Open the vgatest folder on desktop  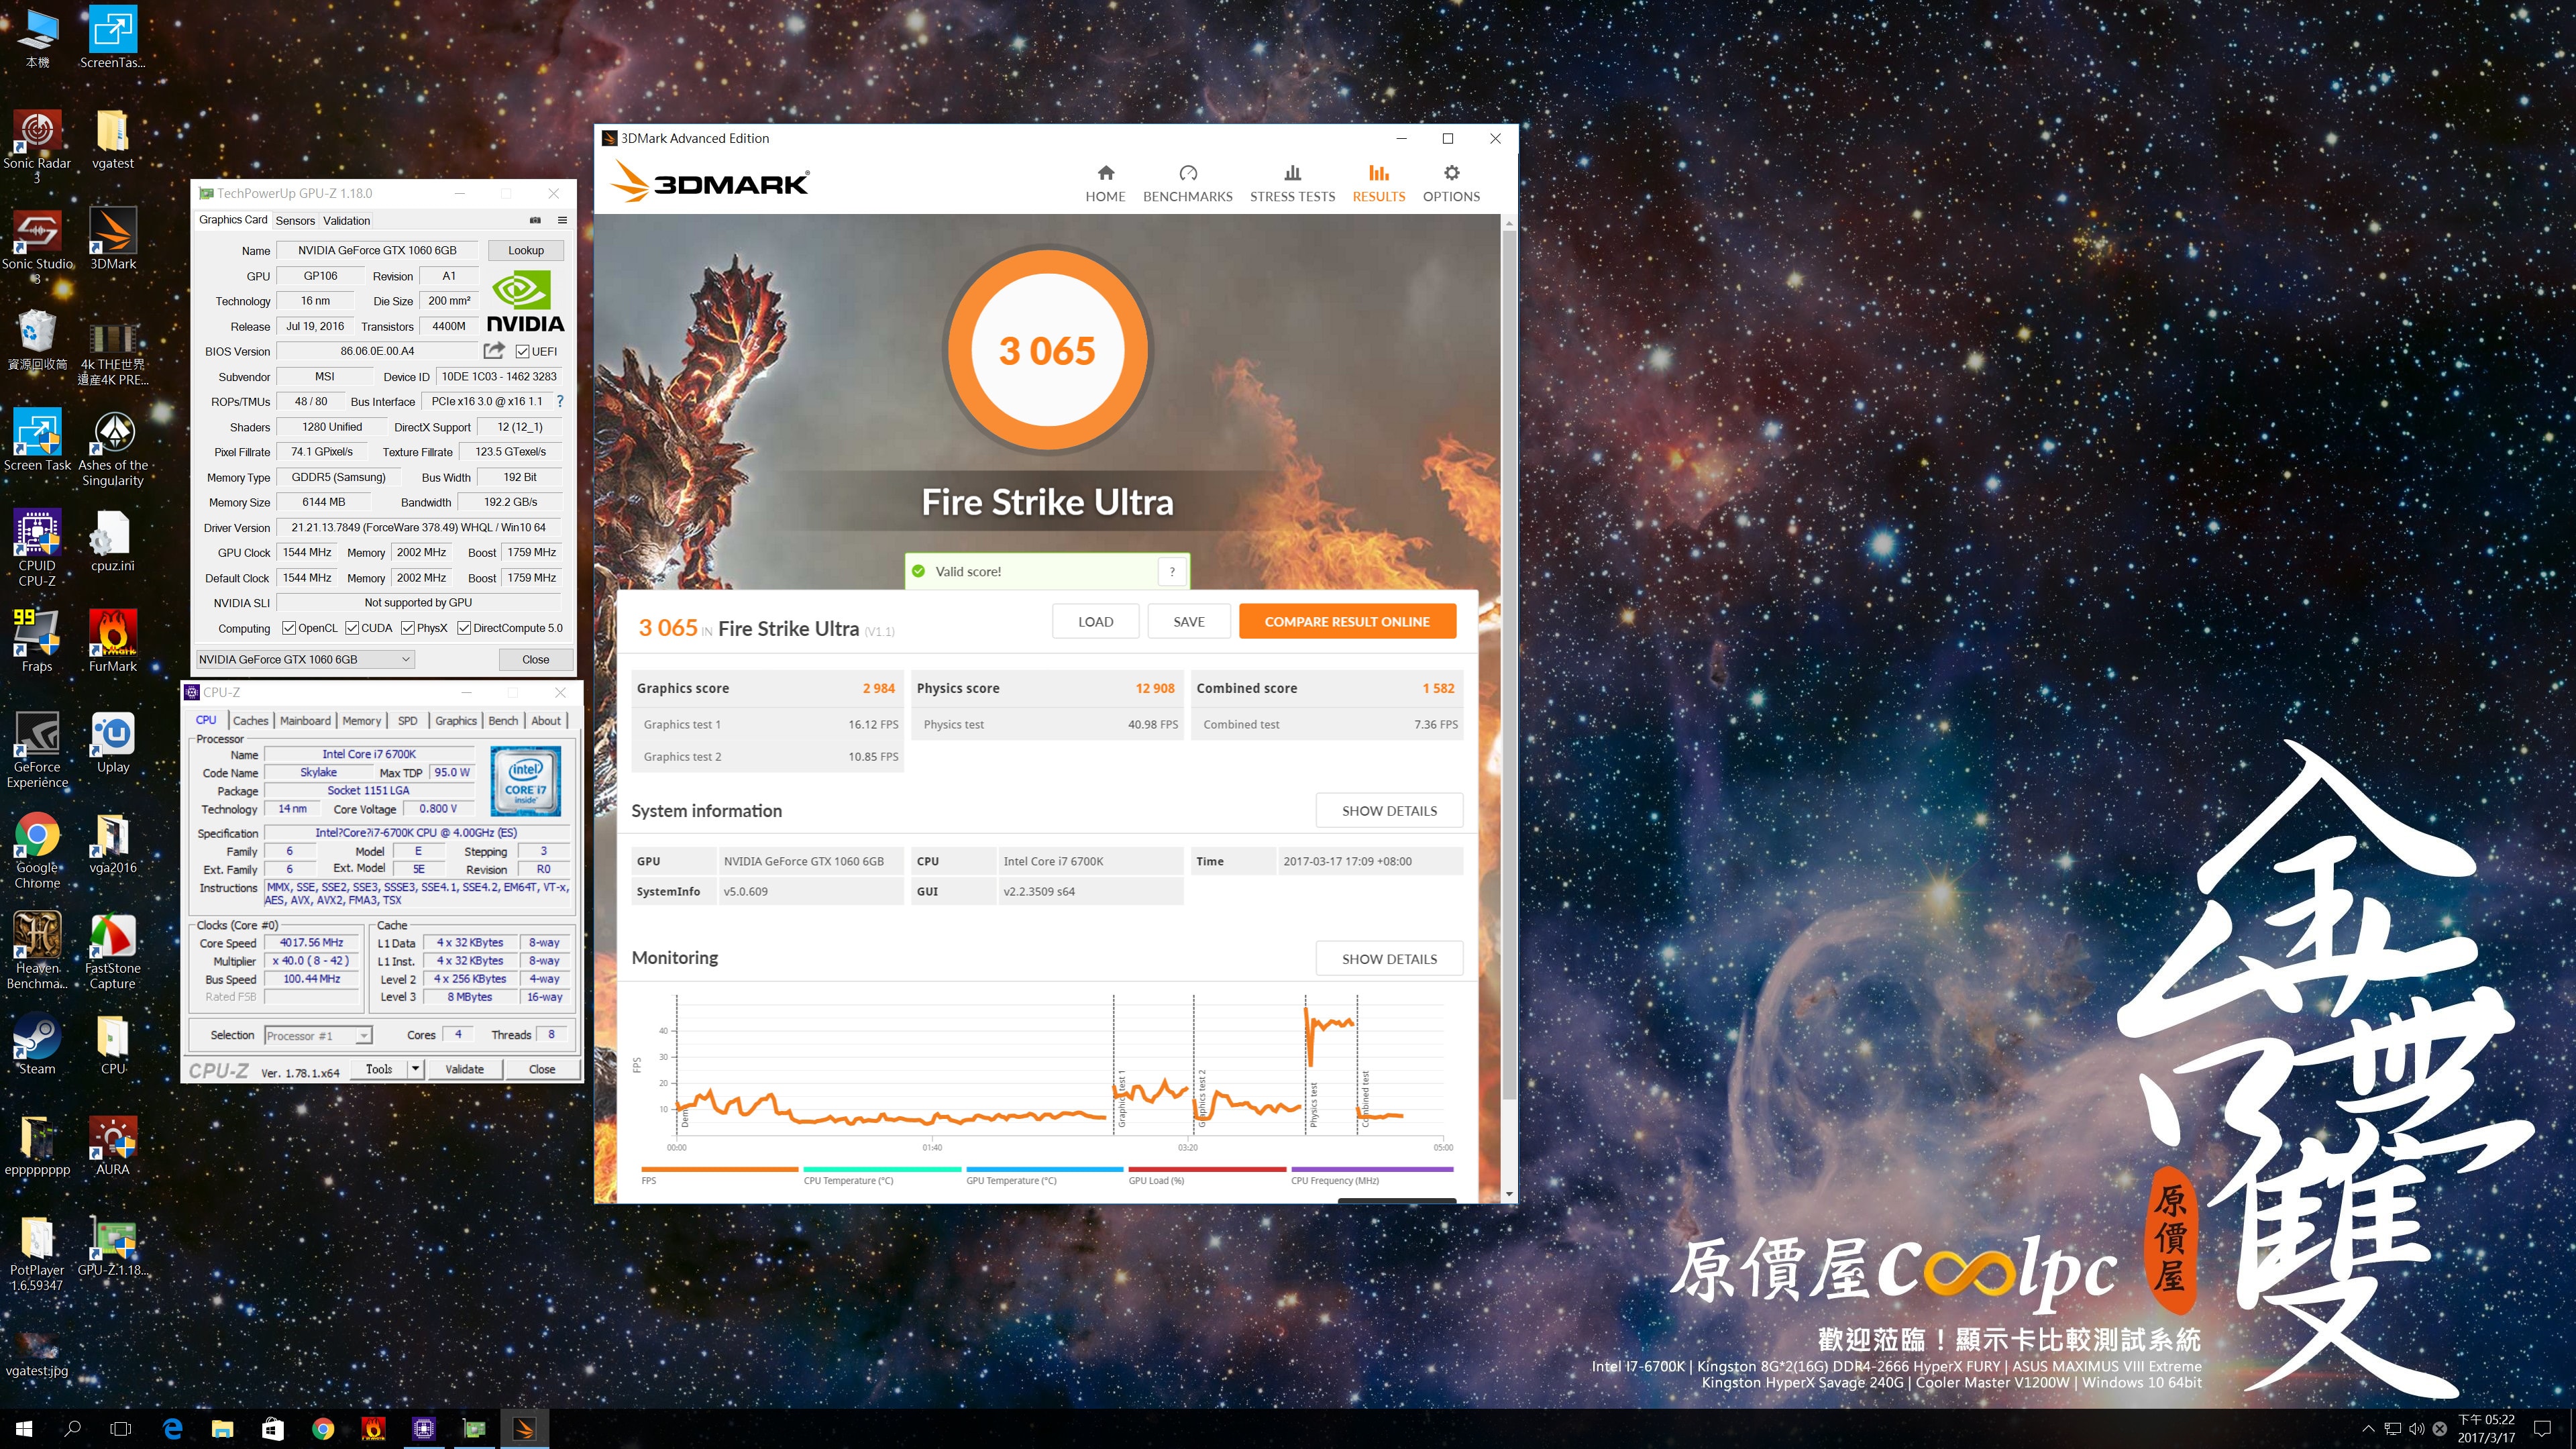(x=112, y=138)
